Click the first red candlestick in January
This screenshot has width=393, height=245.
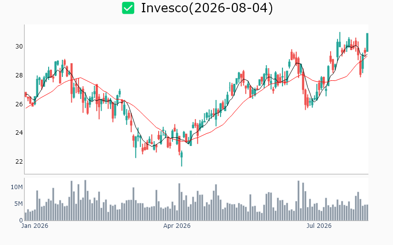(26, 94)
